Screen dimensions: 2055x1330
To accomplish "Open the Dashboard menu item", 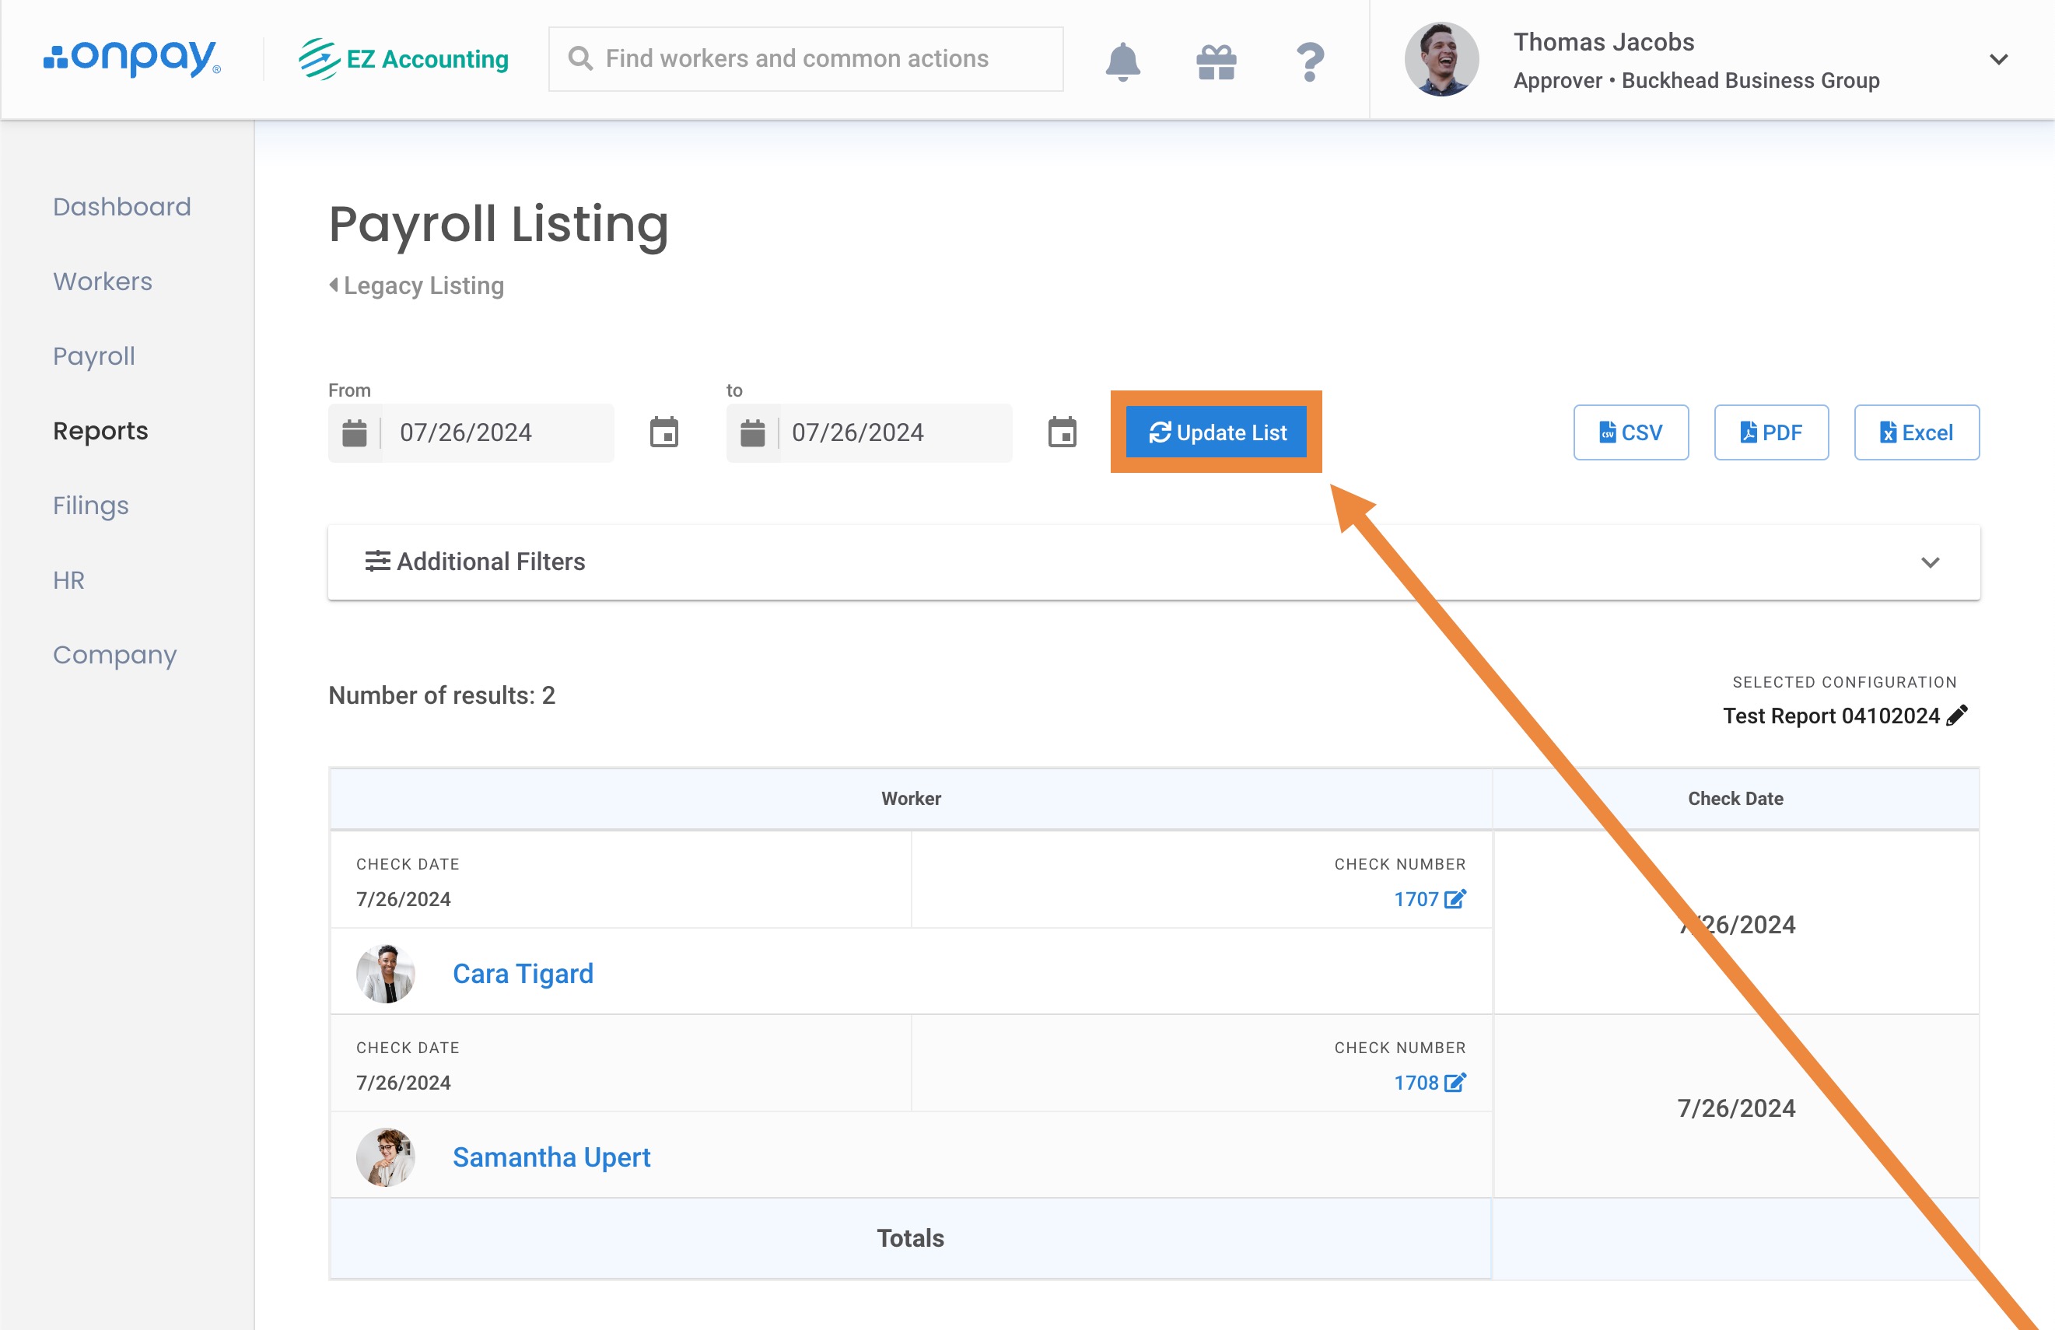I will point(122,206).
